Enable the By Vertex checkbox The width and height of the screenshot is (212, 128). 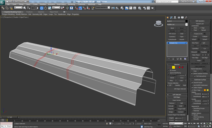click(x=169, y=71)
